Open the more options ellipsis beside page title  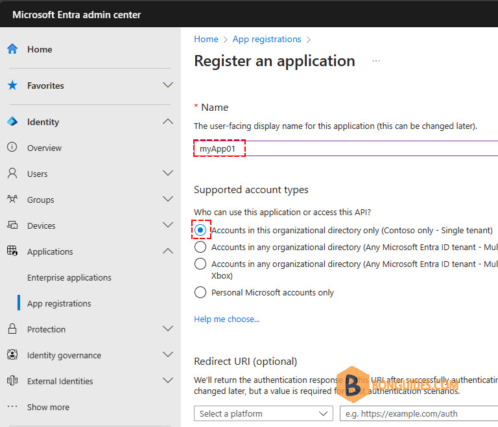click(376, 61)
